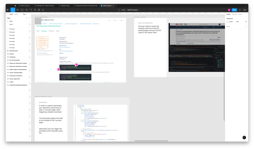The height and width of the screenshot is (149, 254).
Task: Select the Comment tool
Action: click(x=43, y=10)
